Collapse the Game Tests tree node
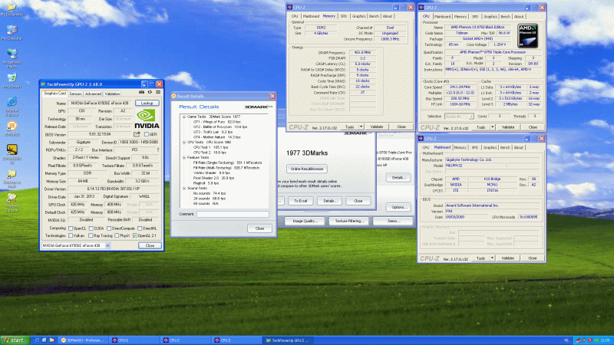614x345 pixels. click(x=184, y=117)
